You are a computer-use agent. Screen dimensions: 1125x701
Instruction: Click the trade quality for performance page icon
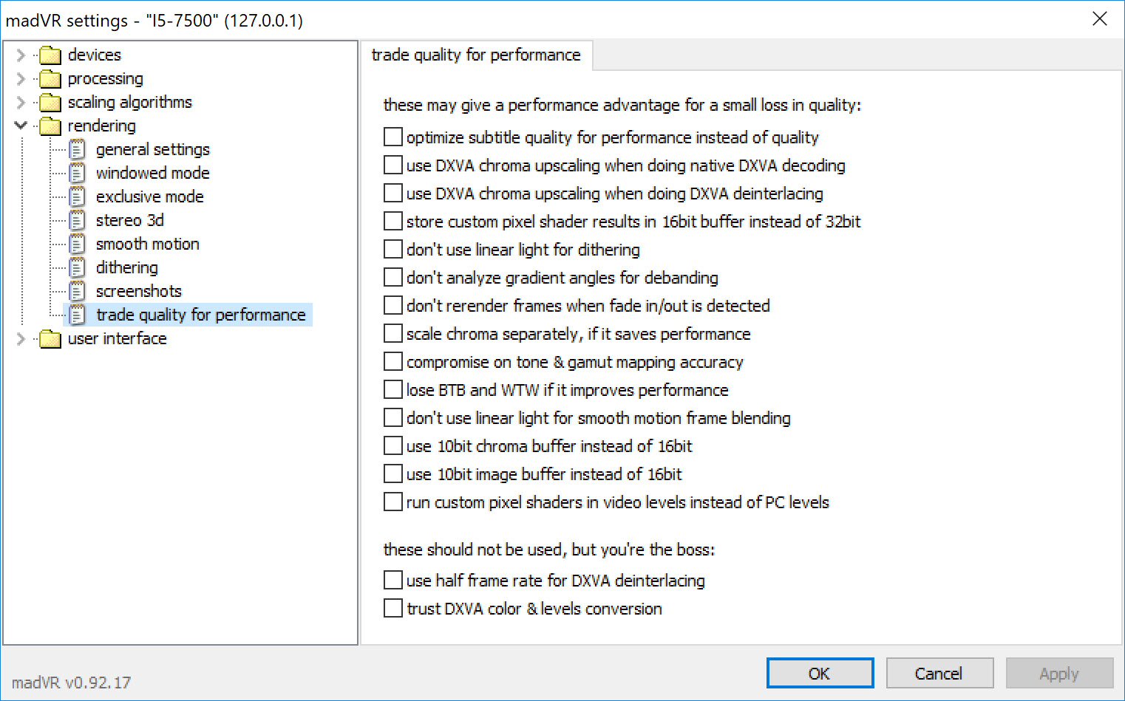point(78,315)
